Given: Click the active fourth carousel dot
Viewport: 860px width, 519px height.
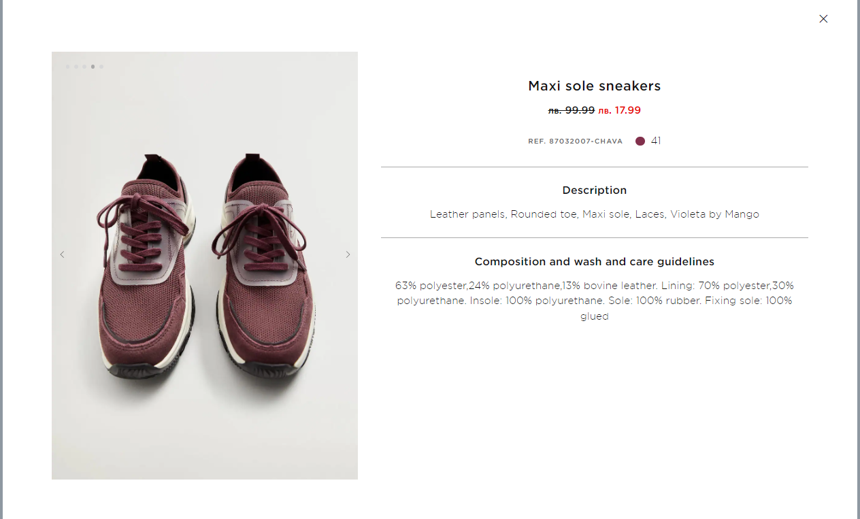Looking at the screenshot, I should (x=93, y=67).
